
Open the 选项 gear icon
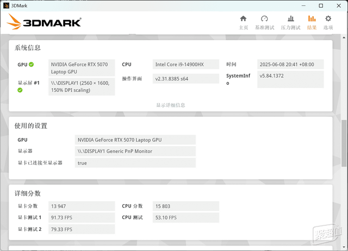(328, 18)
